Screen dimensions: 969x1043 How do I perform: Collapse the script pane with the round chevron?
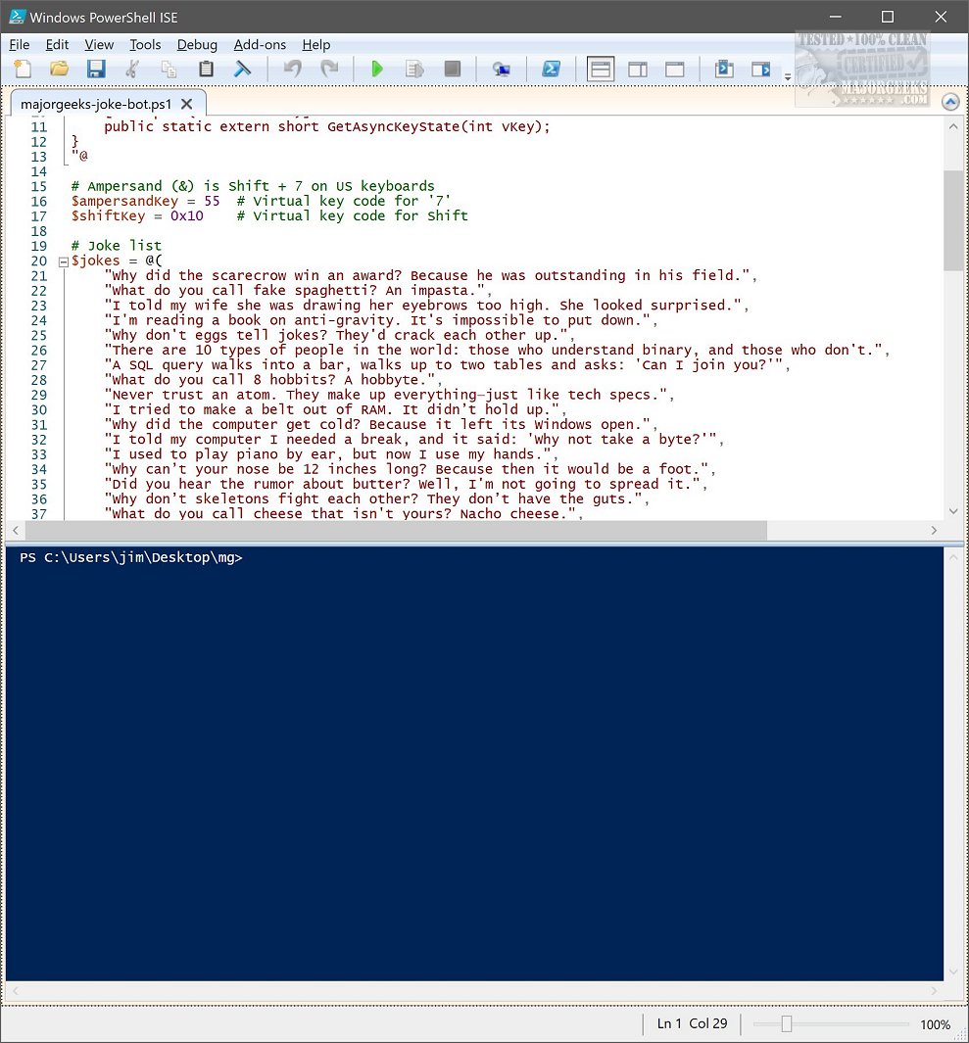click(x=950, y=102)
